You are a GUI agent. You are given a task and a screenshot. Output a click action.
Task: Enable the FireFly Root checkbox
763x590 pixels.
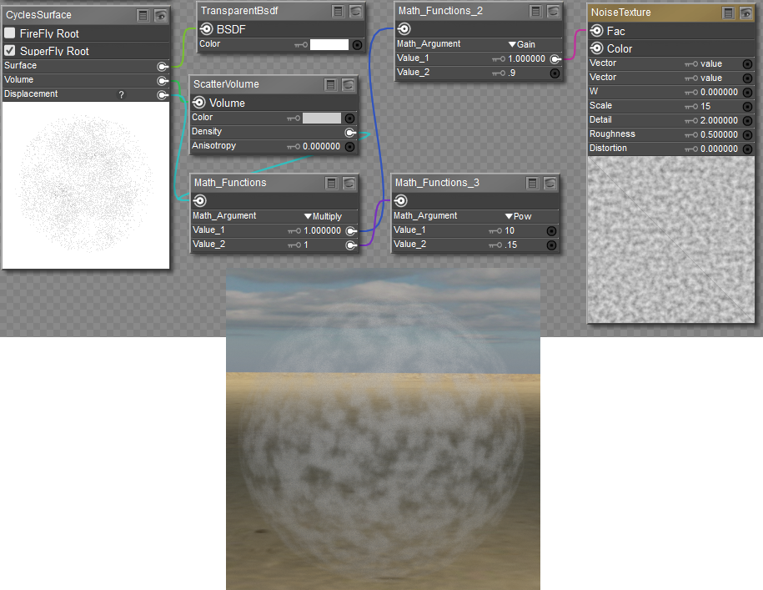[x=10, y=33]
